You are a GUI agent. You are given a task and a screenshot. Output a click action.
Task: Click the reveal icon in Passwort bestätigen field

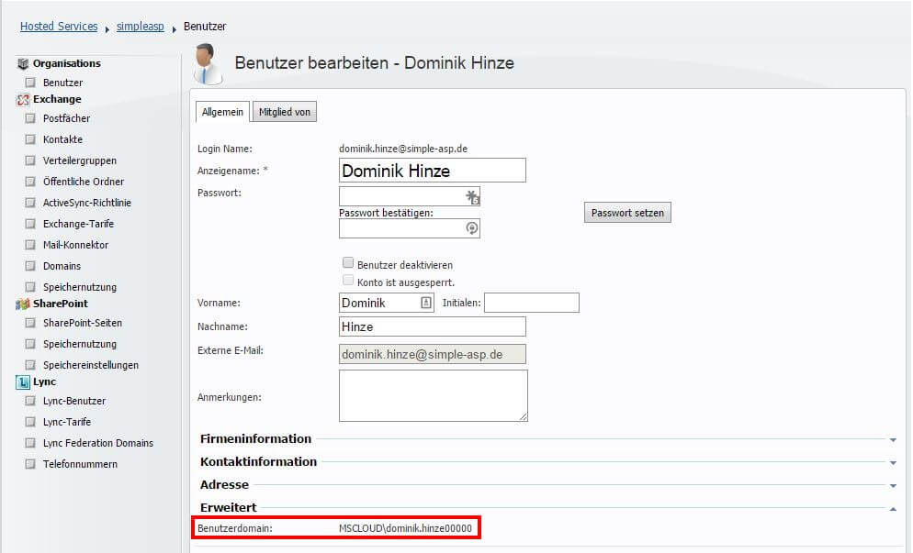coord(473,227)
